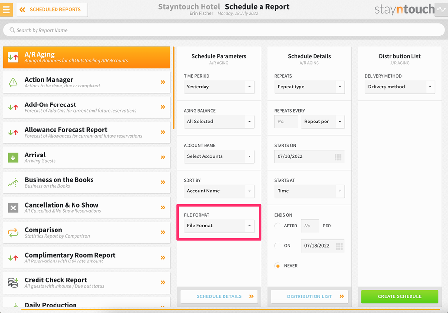Open Credit Check Report double chevron
This screenshot has height=313, width=448.
[x=163, y=282]
